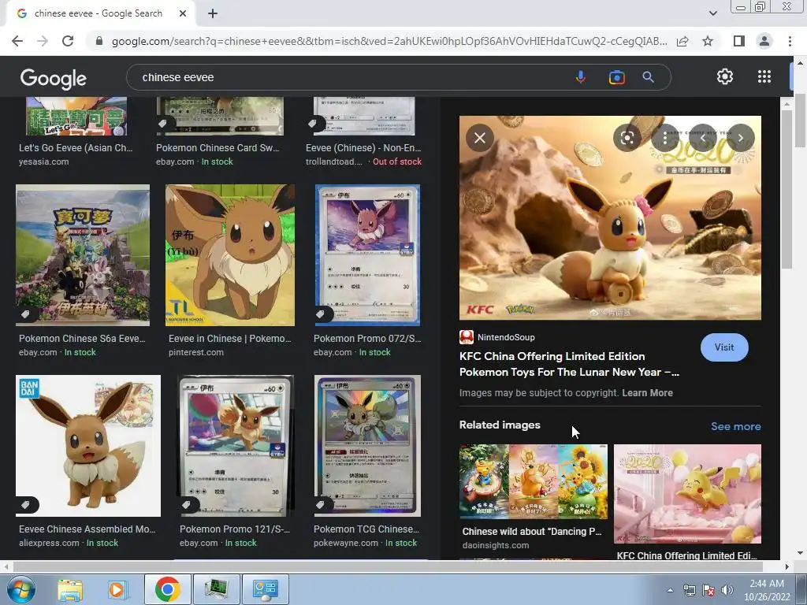Click the Google logo
The image size is (807, 605).
point(54,78)
